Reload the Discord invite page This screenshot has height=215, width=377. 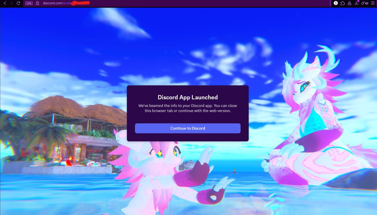[19, 3]
